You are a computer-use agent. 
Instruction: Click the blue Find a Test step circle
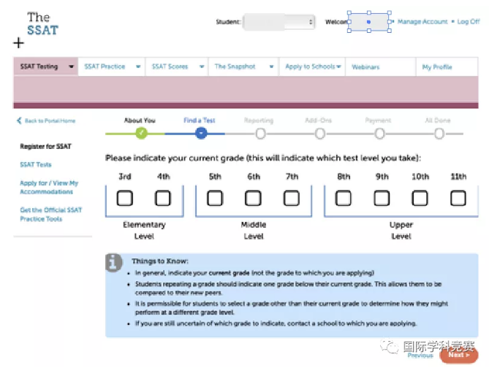201,133
